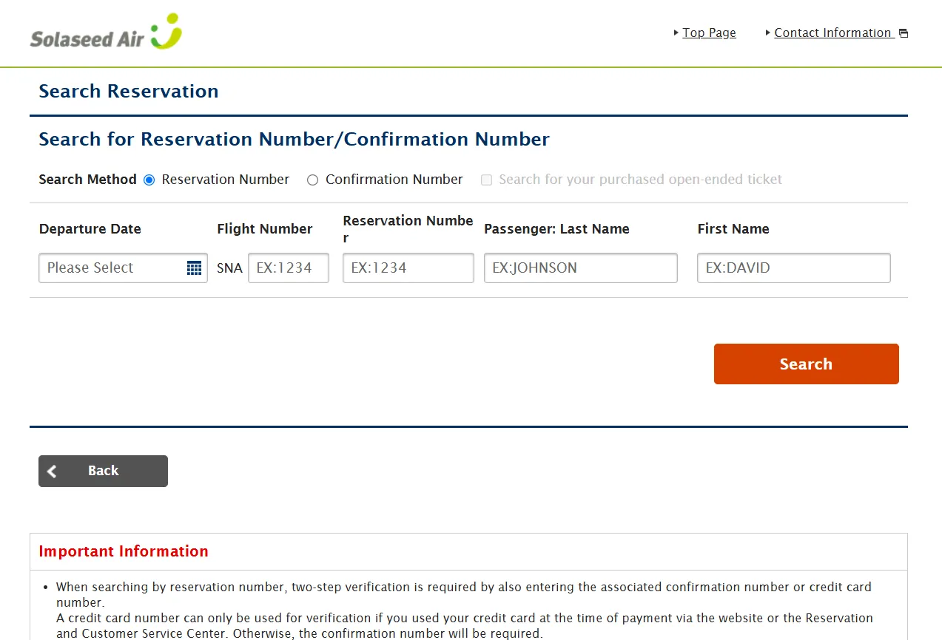
Task: Open the Departure Date Please Select dropdown
Action: tap(111, 268)
